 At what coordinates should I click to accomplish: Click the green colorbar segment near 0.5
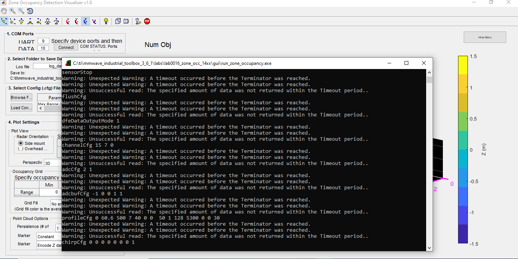pos(463,121)
